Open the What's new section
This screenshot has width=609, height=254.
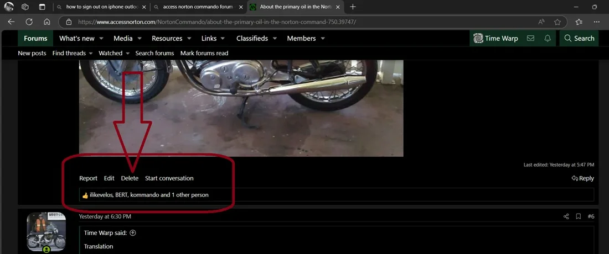pyautogui.click(x=77, y=38)
